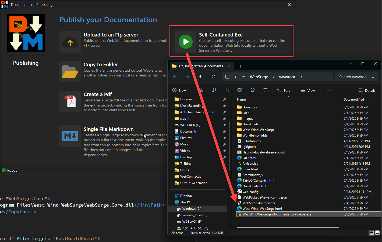Expand chevron after wwwroot in address bar
Image resolution: width=382 pixels, height=242 pixels.
301,77
